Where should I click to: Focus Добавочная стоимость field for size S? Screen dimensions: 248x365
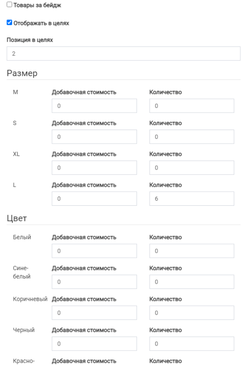click(x=94, y=136)
